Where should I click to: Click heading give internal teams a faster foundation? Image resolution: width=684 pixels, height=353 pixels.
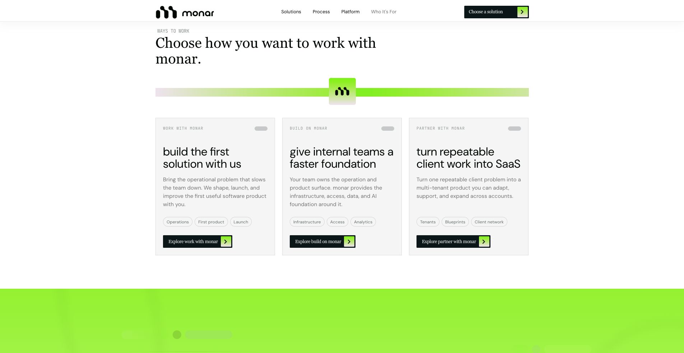(341, 158)
